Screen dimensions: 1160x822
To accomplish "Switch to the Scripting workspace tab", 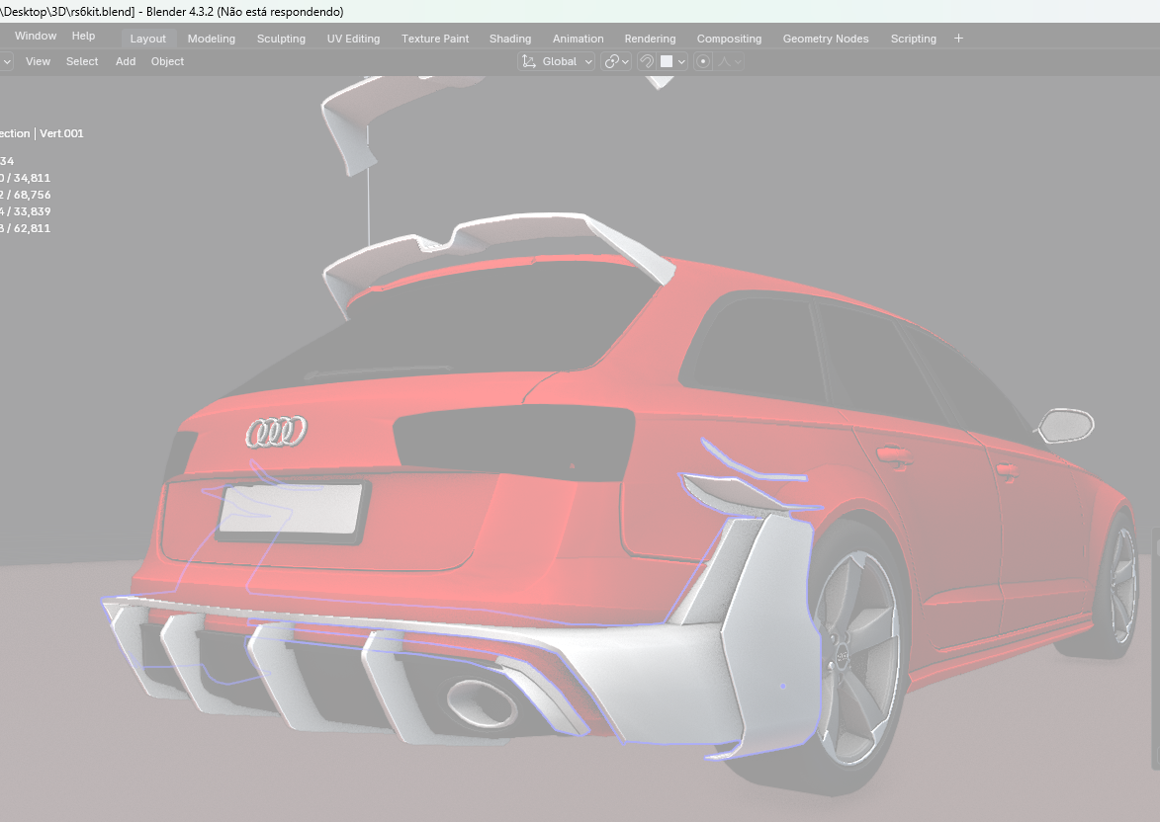I will point(914,39).
